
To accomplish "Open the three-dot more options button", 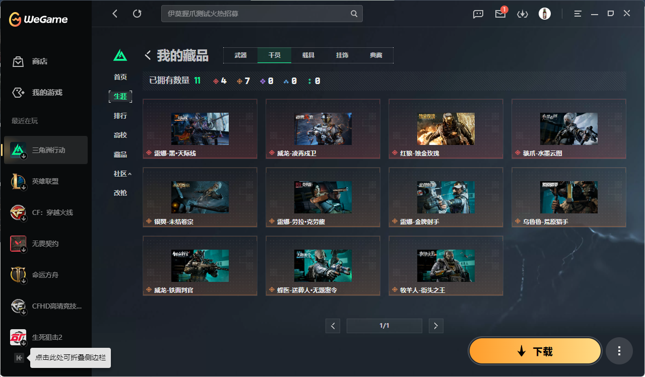I will point(619,351).
